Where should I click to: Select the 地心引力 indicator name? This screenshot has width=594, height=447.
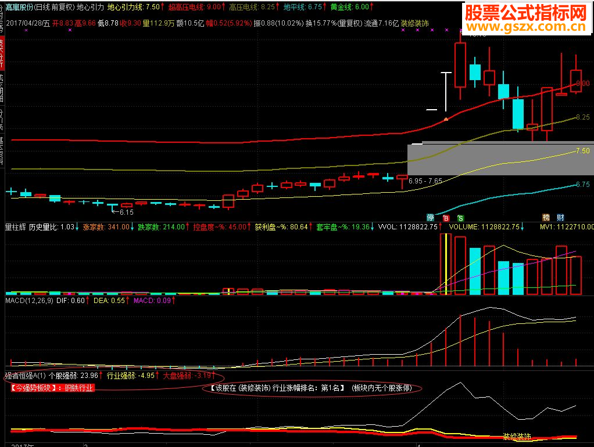(90, 7)
